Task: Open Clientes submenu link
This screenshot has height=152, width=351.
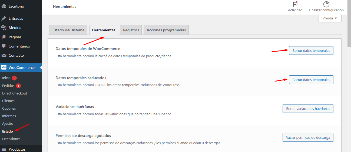Action: 8,101
